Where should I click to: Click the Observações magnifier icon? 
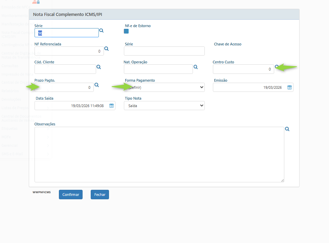pos(287,129)
